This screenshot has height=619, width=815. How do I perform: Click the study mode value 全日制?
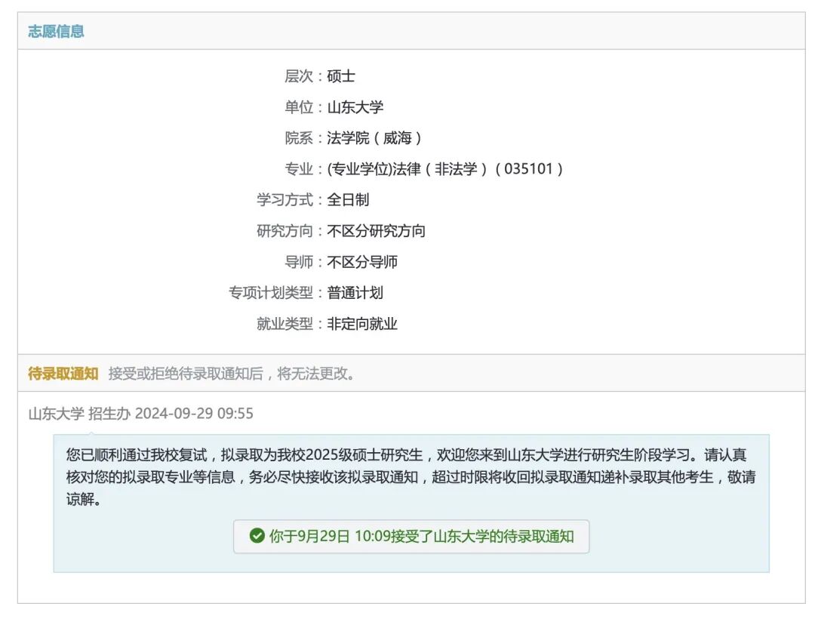[x=348, y=199]
